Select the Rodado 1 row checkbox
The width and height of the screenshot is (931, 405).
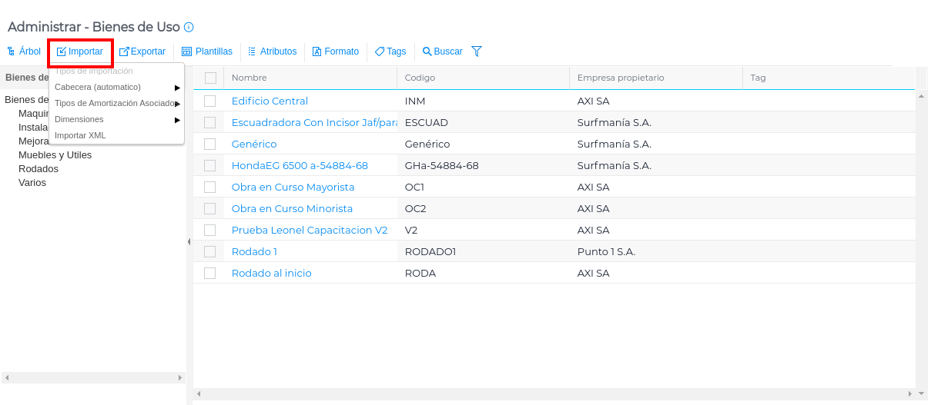pos(210,251)
